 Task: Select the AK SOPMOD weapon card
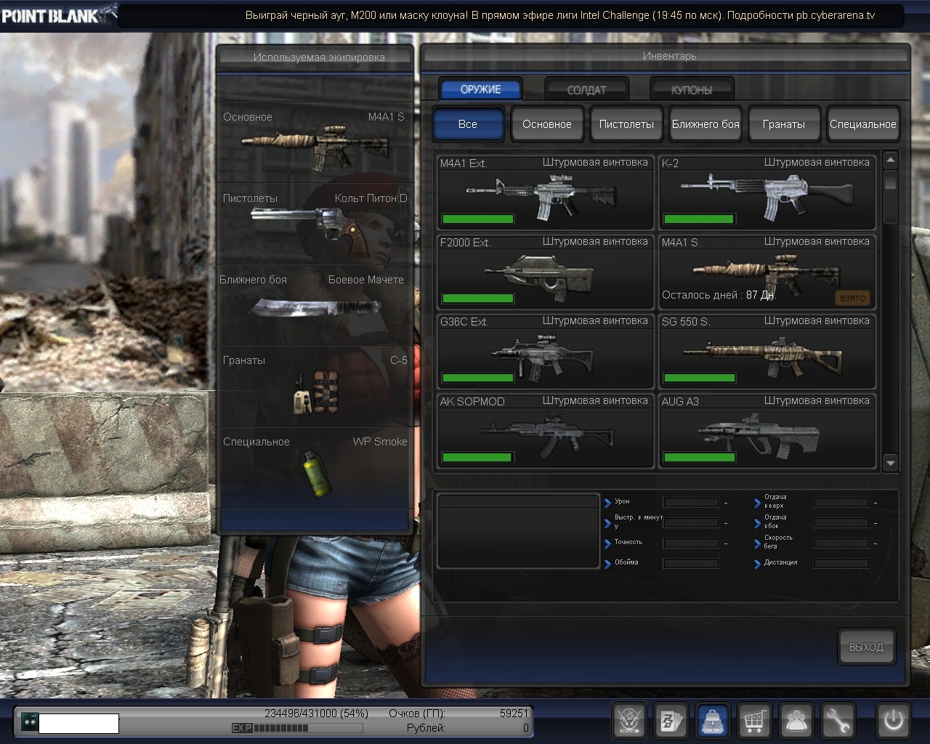[x=546, y=431]
